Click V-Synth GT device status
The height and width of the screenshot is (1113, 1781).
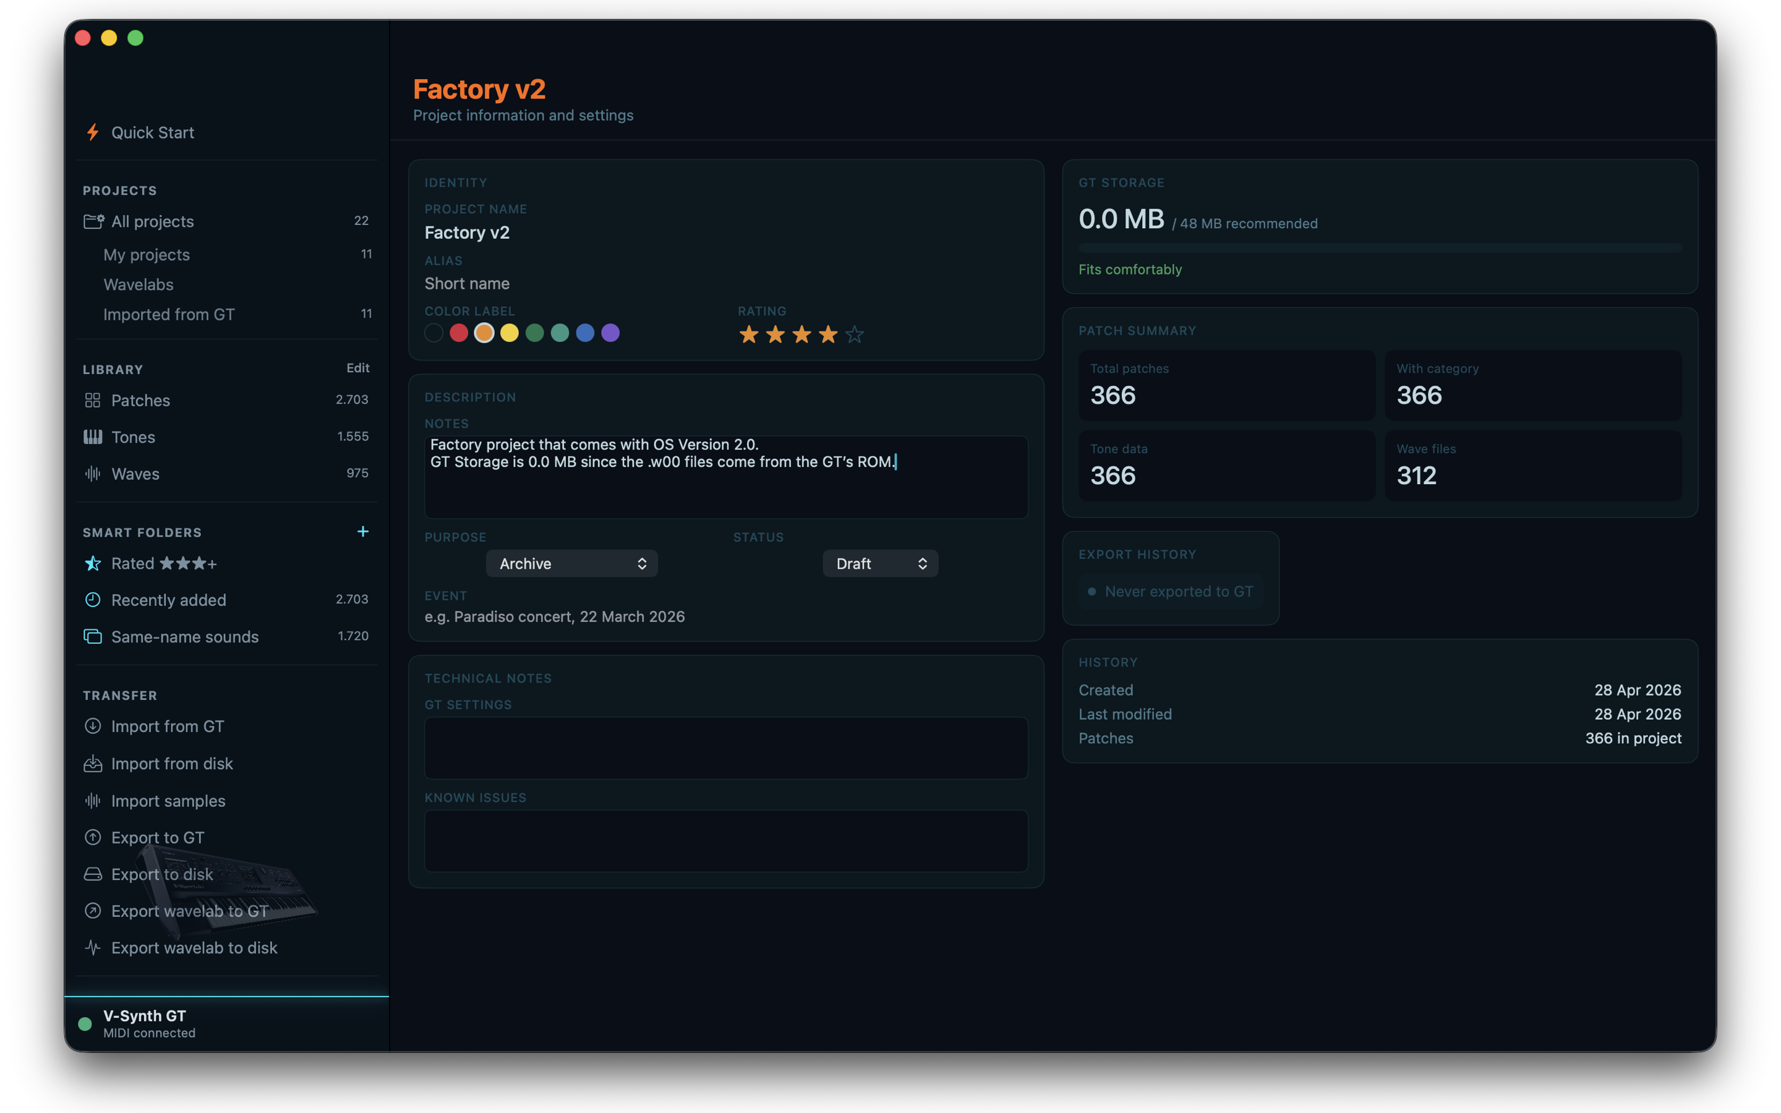pyautogui.click(x=144, y=1023)
